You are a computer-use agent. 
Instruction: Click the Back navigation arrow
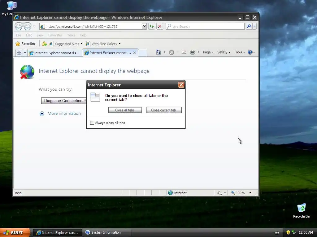pyautogui.click(x=19, y=27)
